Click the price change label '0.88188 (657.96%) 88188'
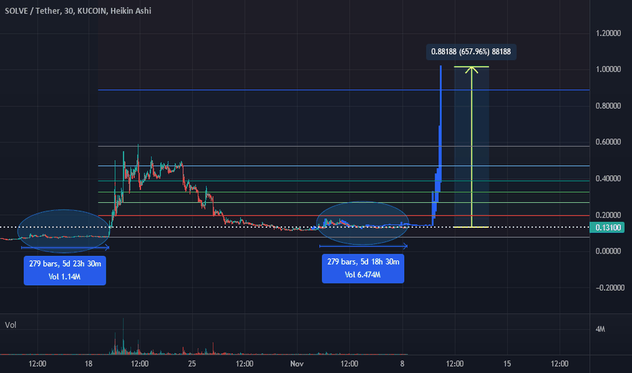Viewport: 632px width, 373px height. (471, 52)
